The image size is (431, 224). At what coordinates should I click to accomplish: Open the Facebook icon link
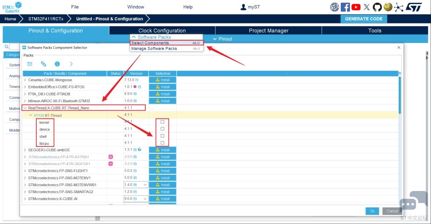(x=345, y=7)
